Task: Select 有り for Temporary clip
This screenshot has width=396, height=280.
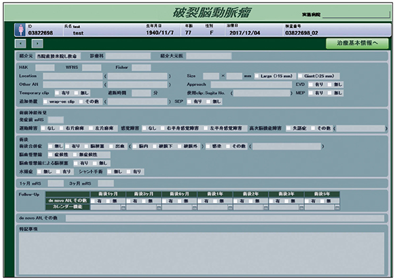Action: coord(57,94)
